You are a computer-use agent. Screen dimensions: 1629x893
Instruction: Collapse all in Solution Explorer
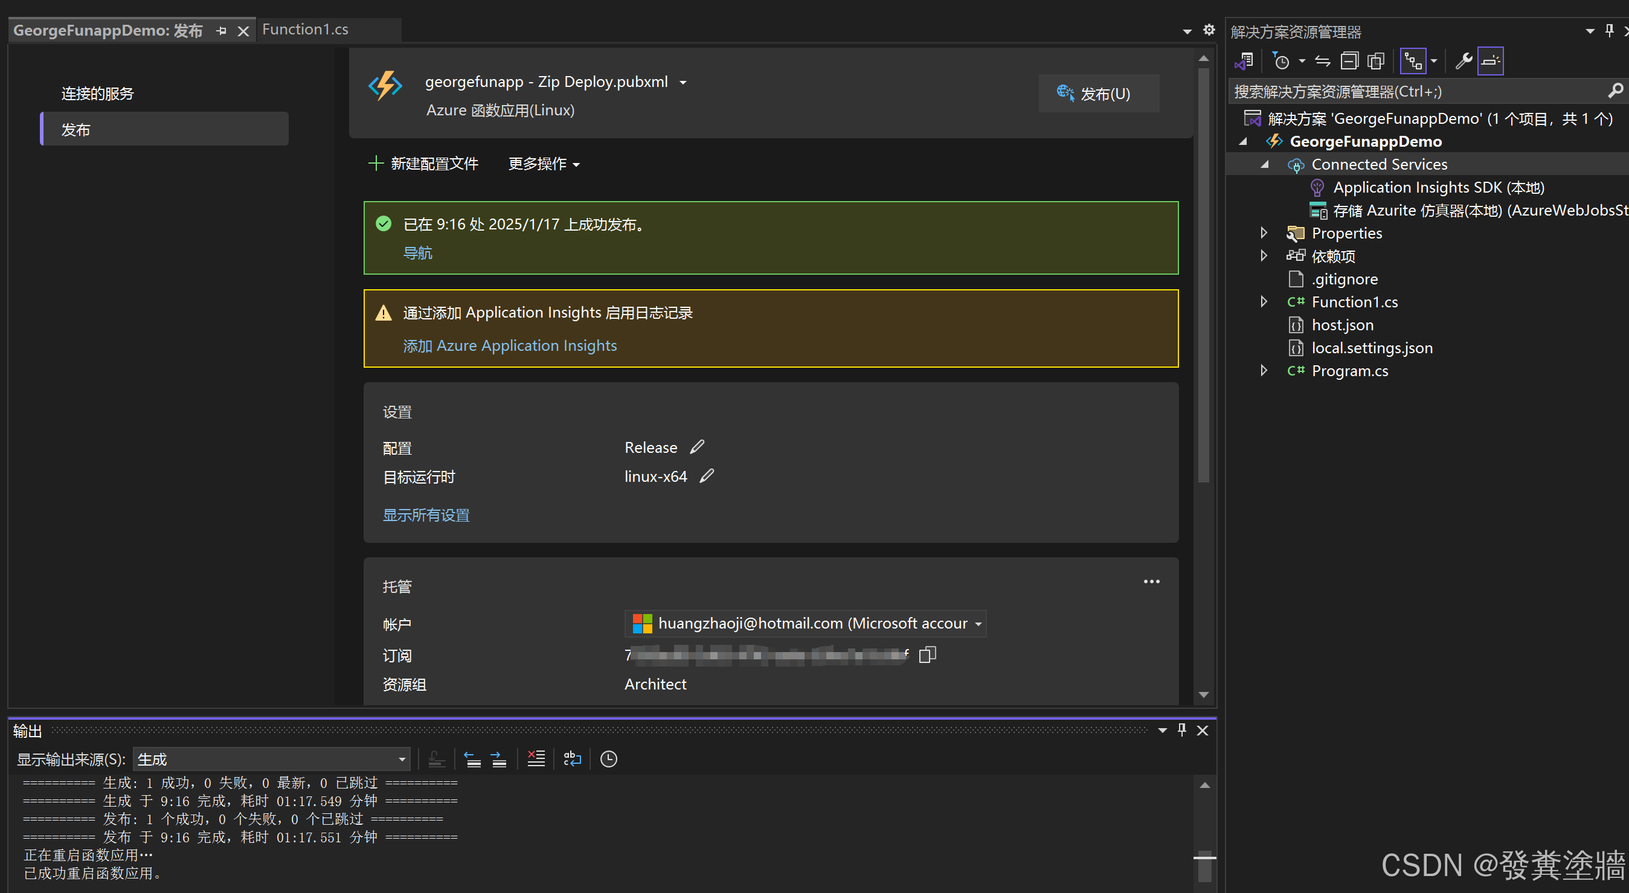pyautogui.click(x=1349, y=62)
